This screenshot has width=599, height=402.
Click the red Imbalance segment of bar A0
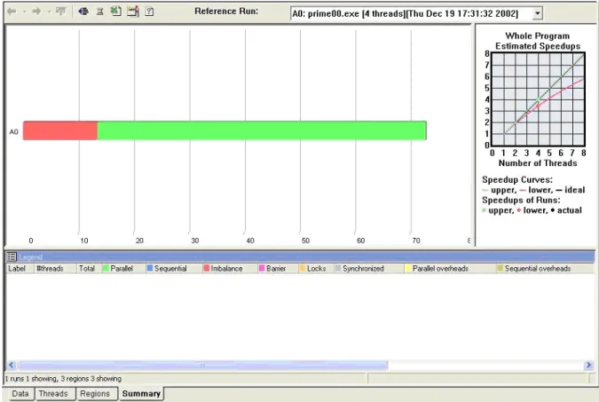pos(60,130)
